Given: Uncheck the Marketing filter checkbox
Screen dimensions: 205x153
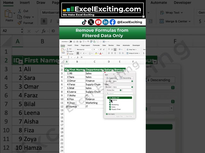Looking at the screenshot, I should [110, 105].
